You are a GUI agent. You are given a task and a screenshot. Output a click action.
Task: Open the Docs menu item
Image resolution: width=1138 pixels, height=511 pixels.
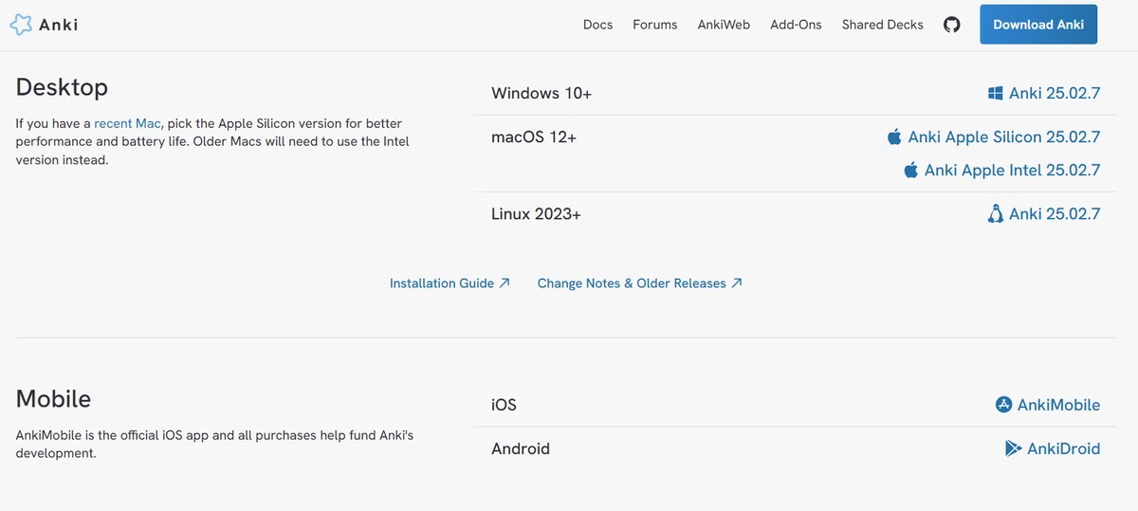coord(597,25)
